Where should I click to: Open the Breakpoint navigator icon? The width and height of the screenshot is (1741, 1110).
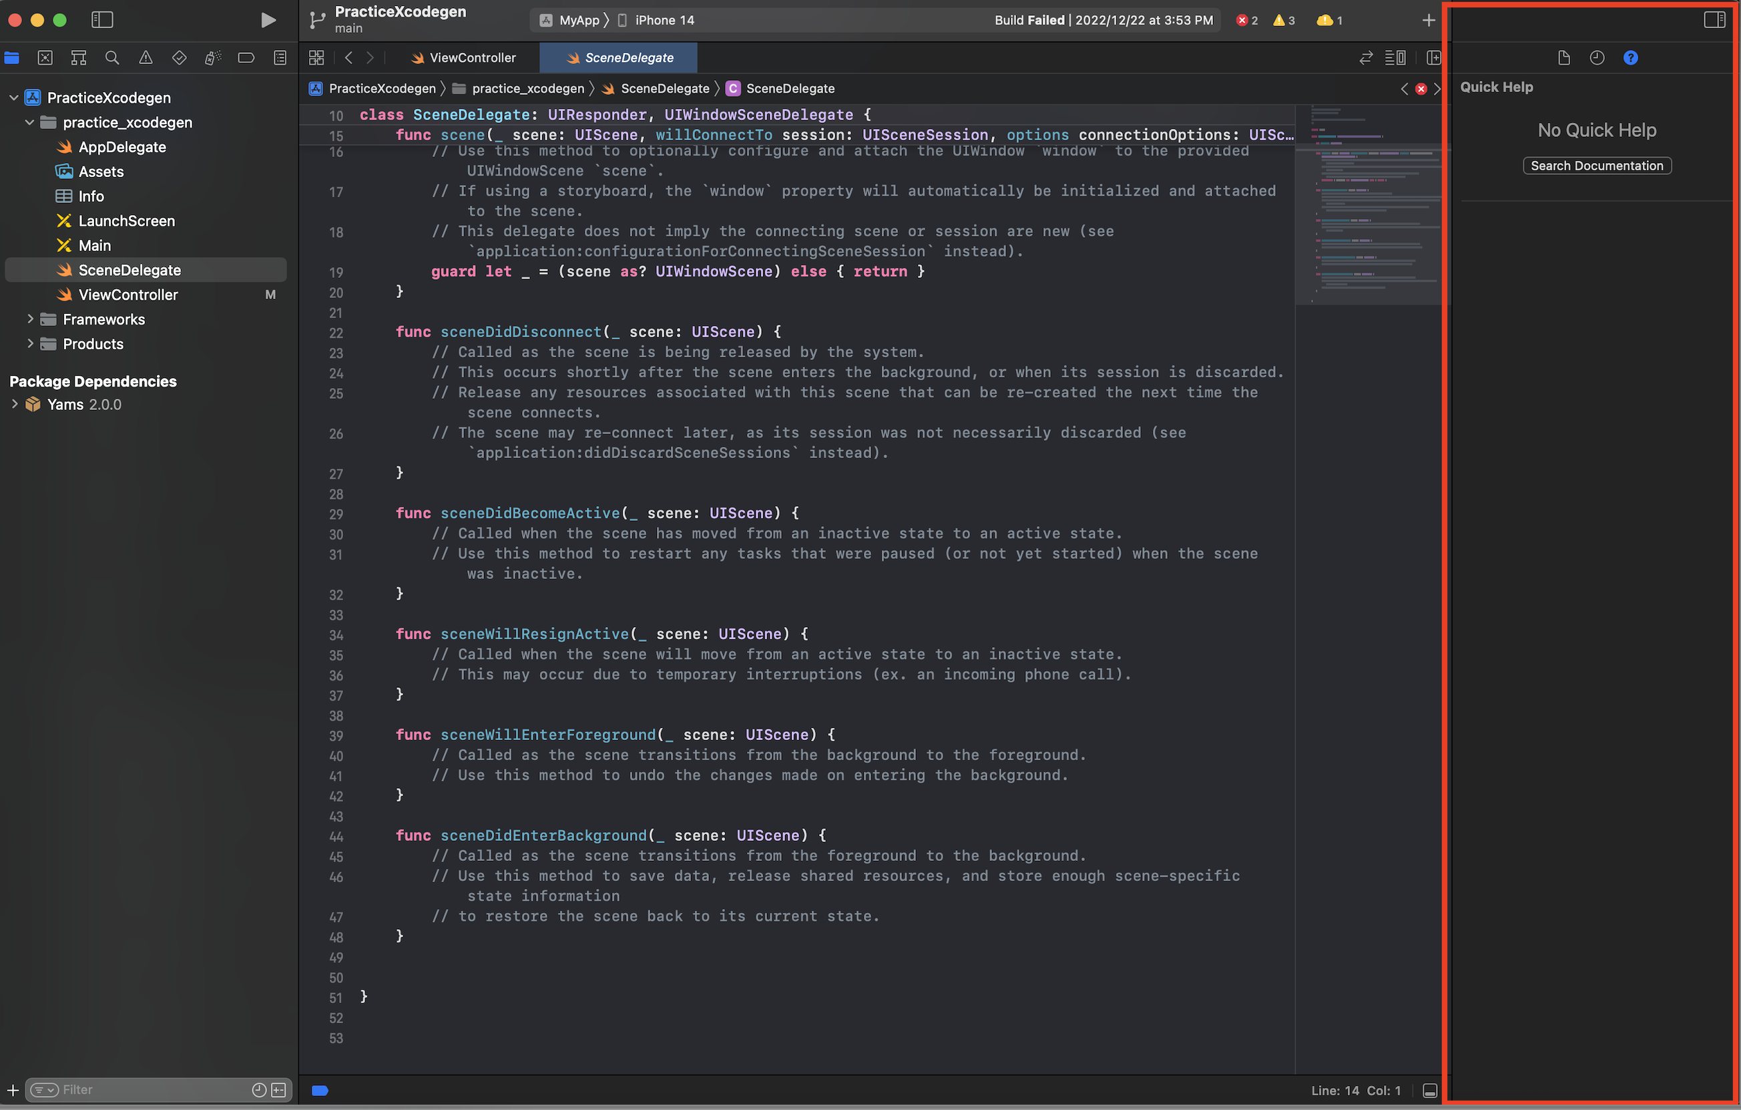click(x=246, y=58)
